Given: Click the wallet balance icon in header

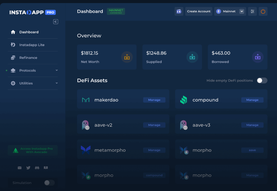Looking at the screenshot, I should coord(179,12).
